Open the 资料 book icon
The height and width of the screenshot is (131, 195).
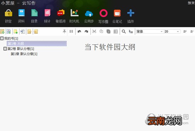point(21,13)
